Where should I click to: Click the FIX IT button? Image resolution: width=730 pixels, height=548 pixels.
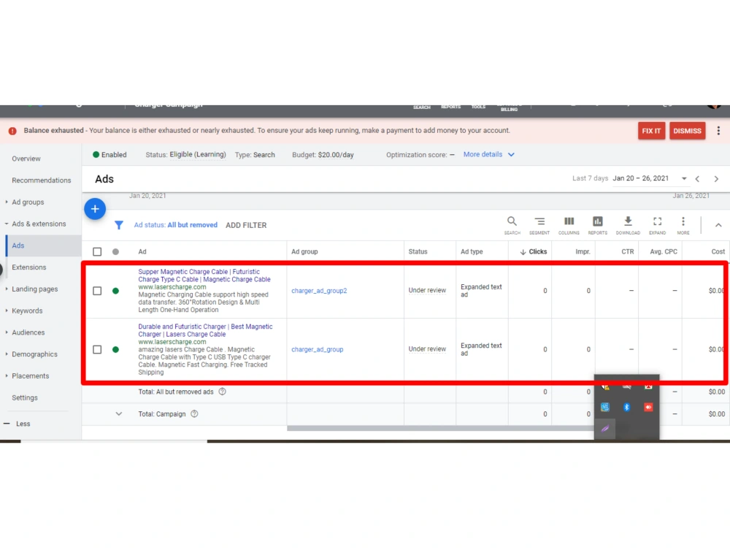click(x=651, y=131)
